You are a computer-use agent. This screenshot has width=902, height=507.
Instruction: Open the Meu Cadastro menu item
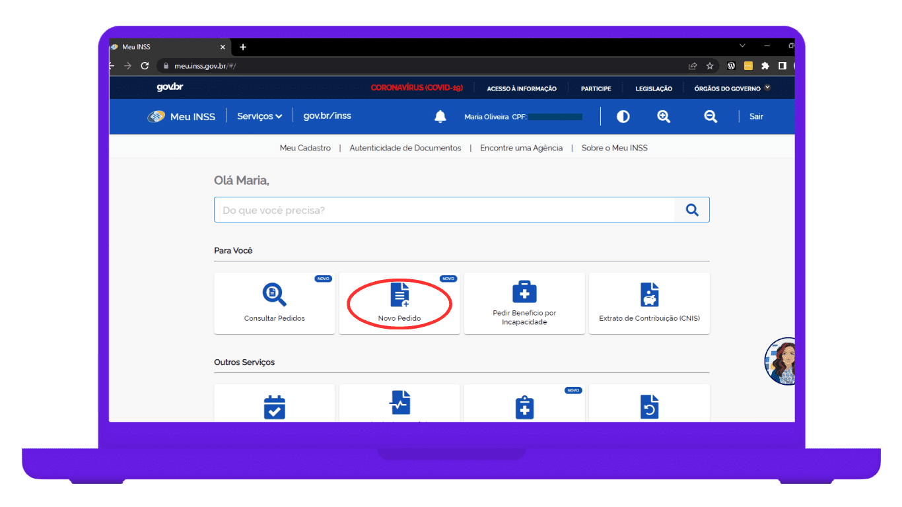[x=305, y=148]
